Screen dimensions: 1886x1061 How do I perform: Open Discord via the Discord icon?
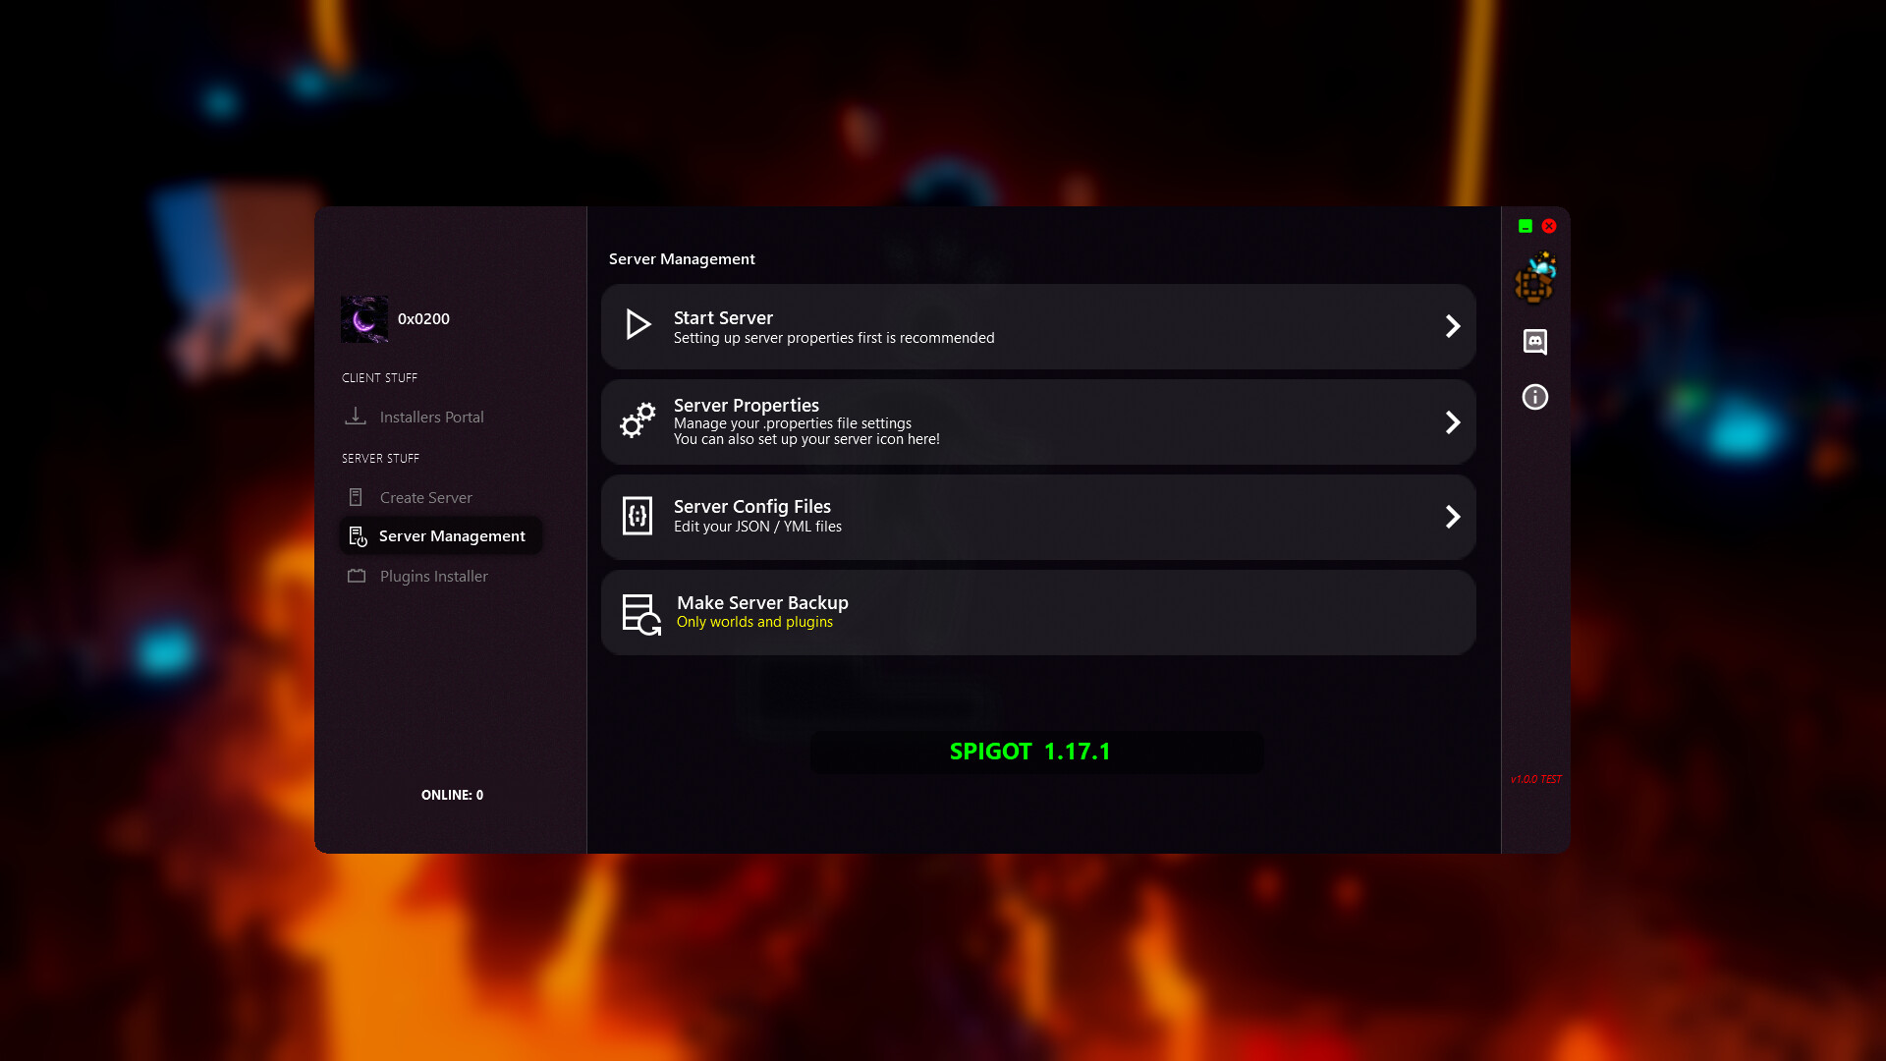[1535, 342]
